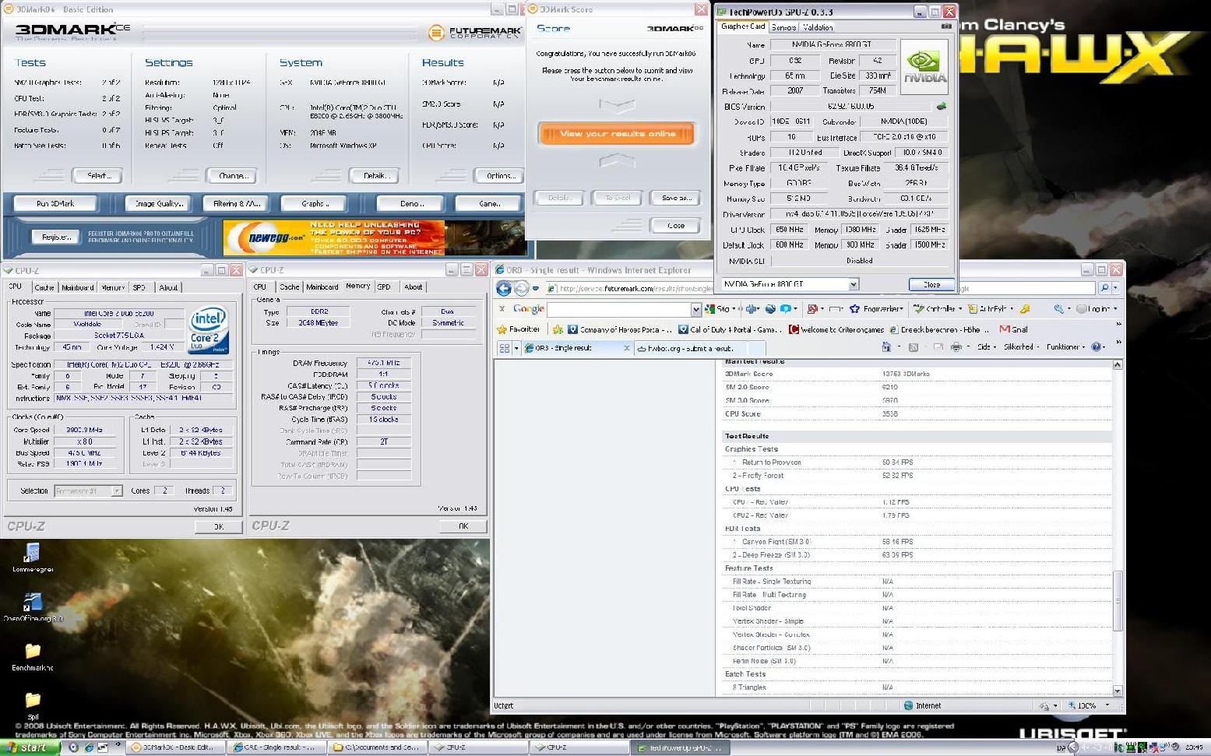This screenshot has width=1211, height=756.
Task: Click the TechPowerUp GPU-Z taskbar button
Action: pyautogui.click(x=680, y=747)
